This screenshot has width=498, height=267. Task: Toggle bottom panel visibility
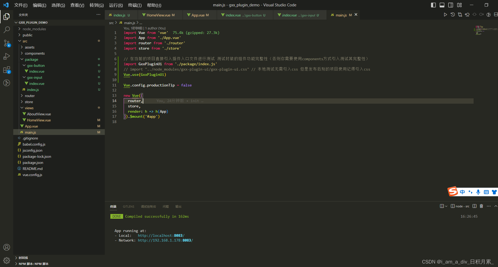pyautogui.click(x=442, y=5)
